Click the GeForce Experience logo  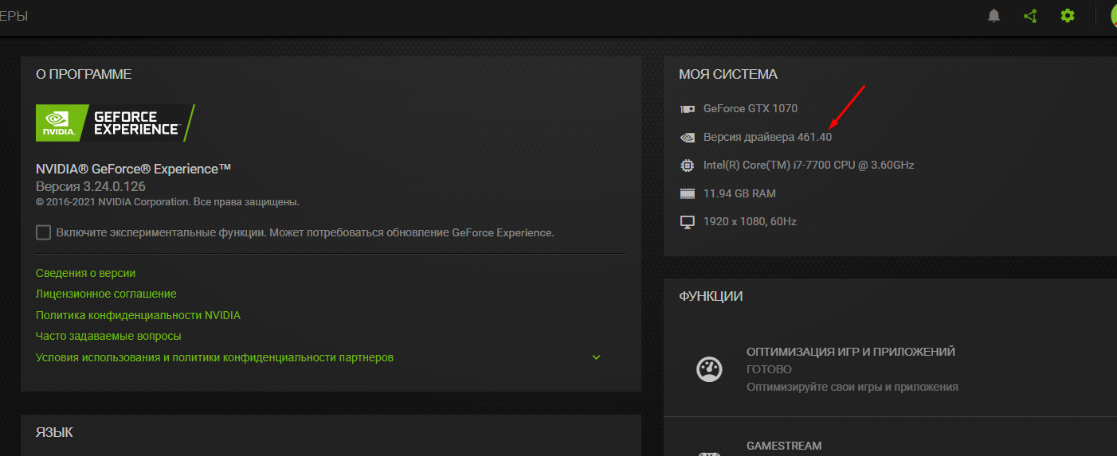(116, 123)
